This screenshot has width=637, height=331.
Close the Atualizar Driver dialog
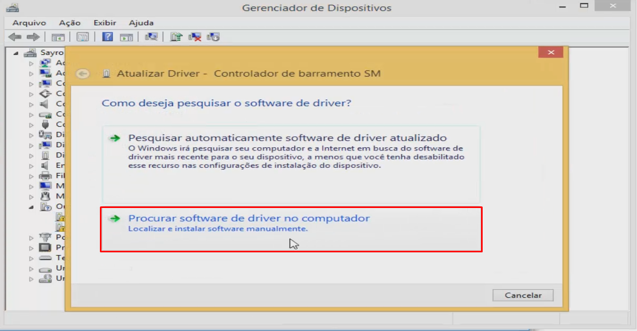(x=551, y=52)
